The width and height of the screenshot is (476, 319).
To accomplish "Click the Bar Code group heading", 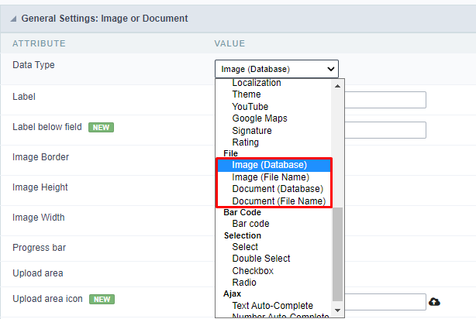I will [x=242, y=212].
